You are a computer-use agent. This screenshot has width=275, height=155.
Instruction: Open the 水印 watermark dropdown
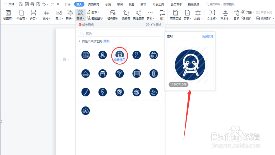pos(198,15)
